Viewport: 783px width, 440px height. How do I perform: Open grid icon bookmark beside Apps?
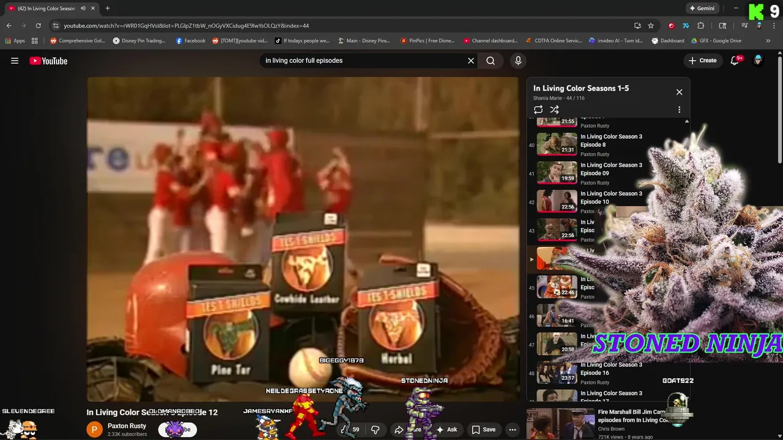click(x=35, y=41)
